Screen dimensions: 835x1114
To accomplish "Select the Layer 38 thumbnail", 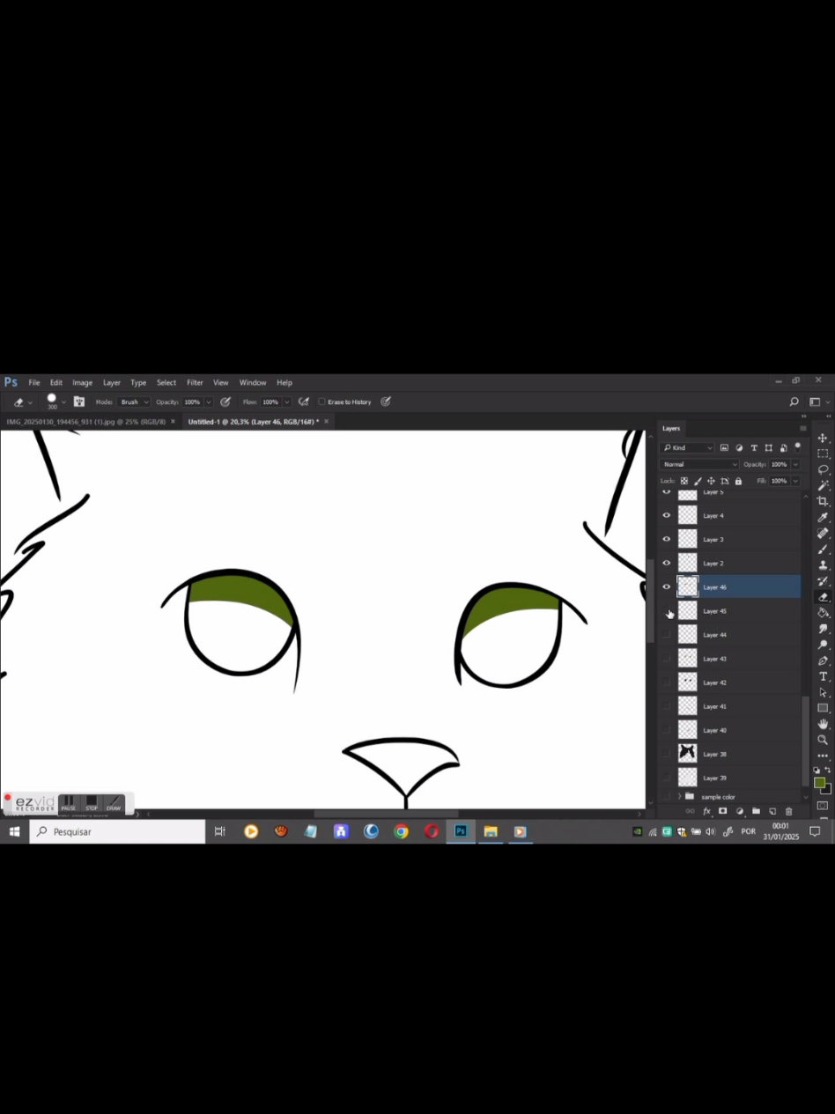I will click(687, 754).
